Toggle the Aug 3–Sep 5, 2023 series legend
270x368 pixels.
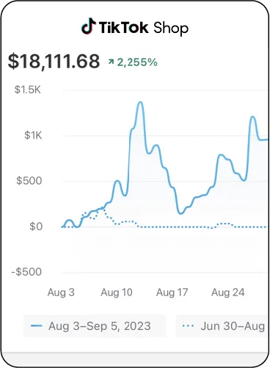tap(95, 326)
